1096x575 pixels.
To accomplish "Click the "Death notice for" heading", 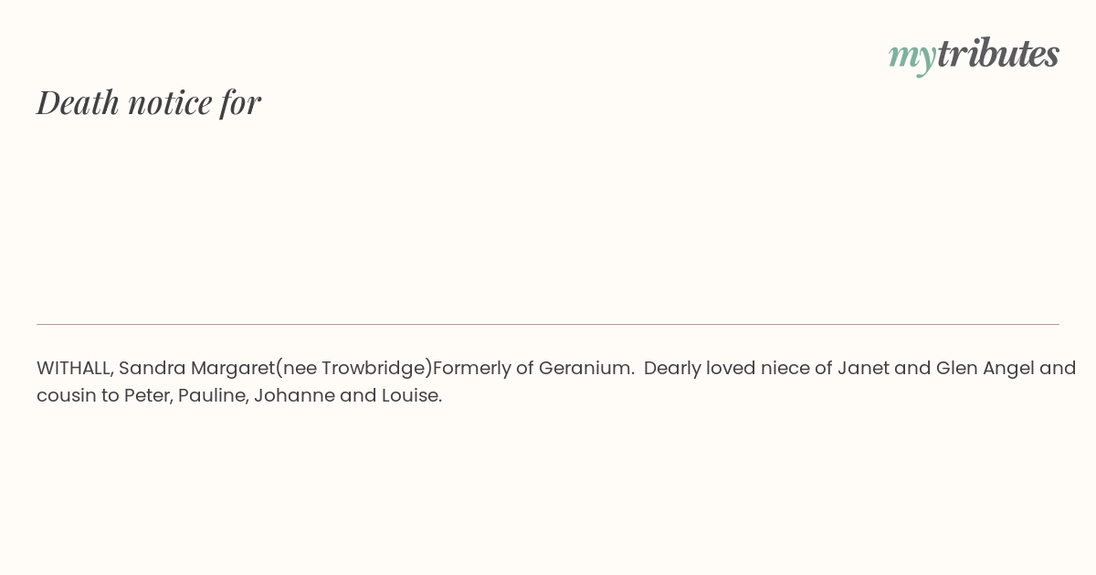I will 149,102.
